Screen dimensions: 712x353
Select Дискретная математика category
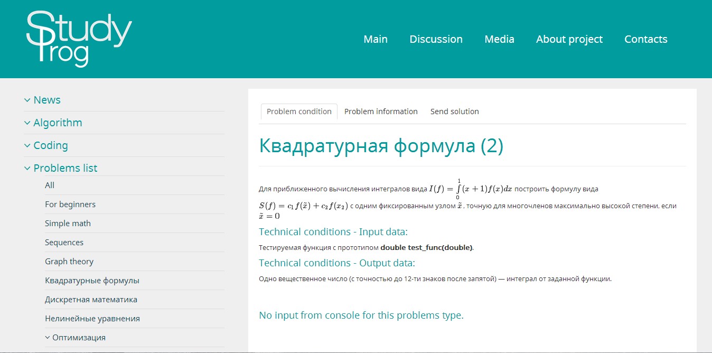point(91,300)
